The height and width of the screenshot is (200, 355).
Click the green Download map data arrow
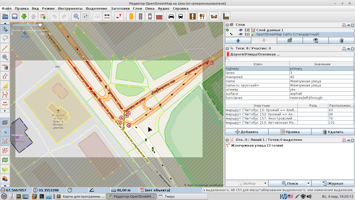(24, 16)
